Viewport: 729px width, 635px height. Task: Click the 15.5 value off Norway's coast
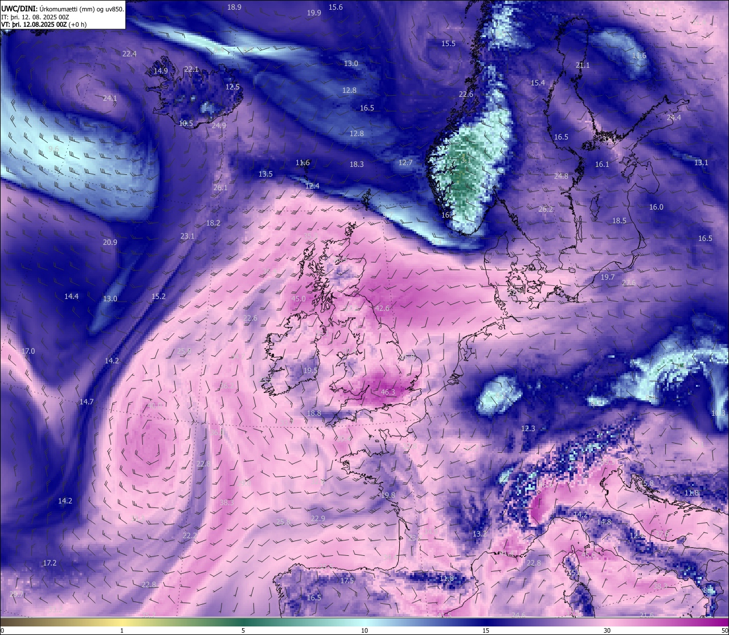point(448,43)
